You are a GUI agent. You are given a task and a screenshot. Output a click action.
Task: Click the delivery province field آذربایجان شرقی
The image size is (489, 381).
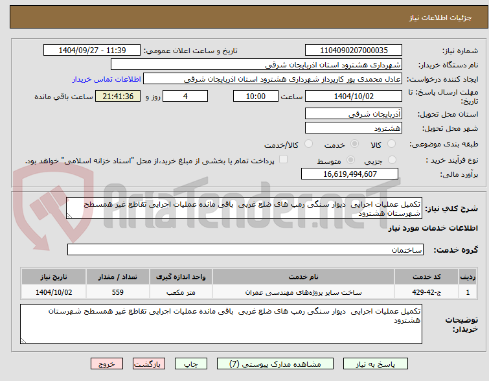pos(354,114)
